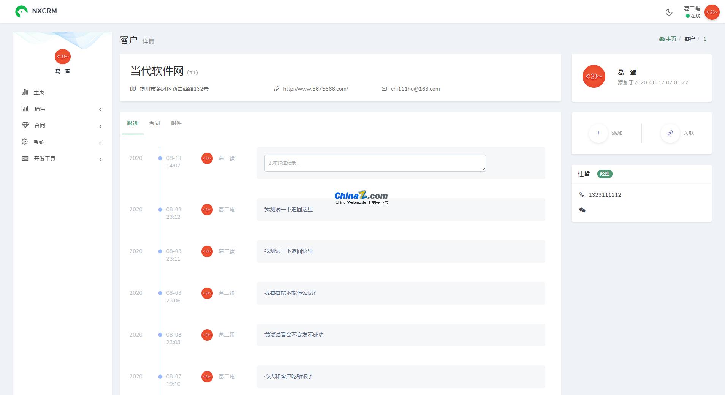Switch to the 合同 tab

click(154, 123)
